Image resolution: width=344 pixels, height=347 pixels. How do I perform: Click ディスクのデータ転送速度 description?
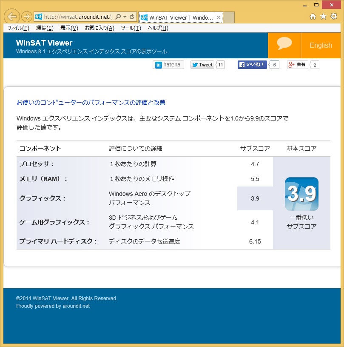[145, 241]
